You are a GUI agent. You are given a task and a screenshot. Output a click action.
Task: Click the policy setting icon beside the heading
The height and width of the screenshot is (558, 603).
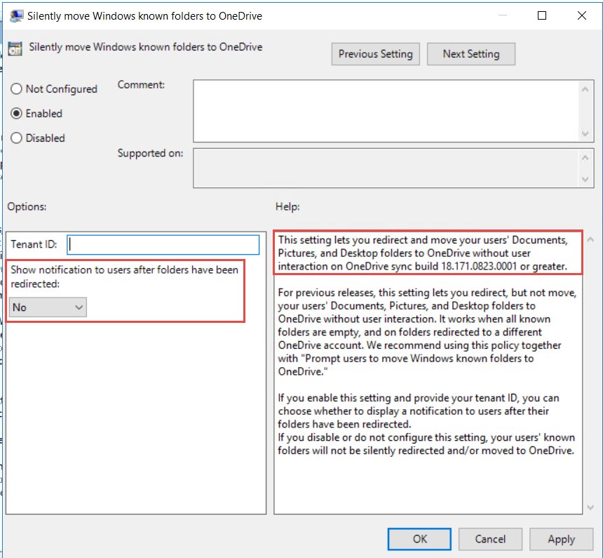tap(15, 48)
